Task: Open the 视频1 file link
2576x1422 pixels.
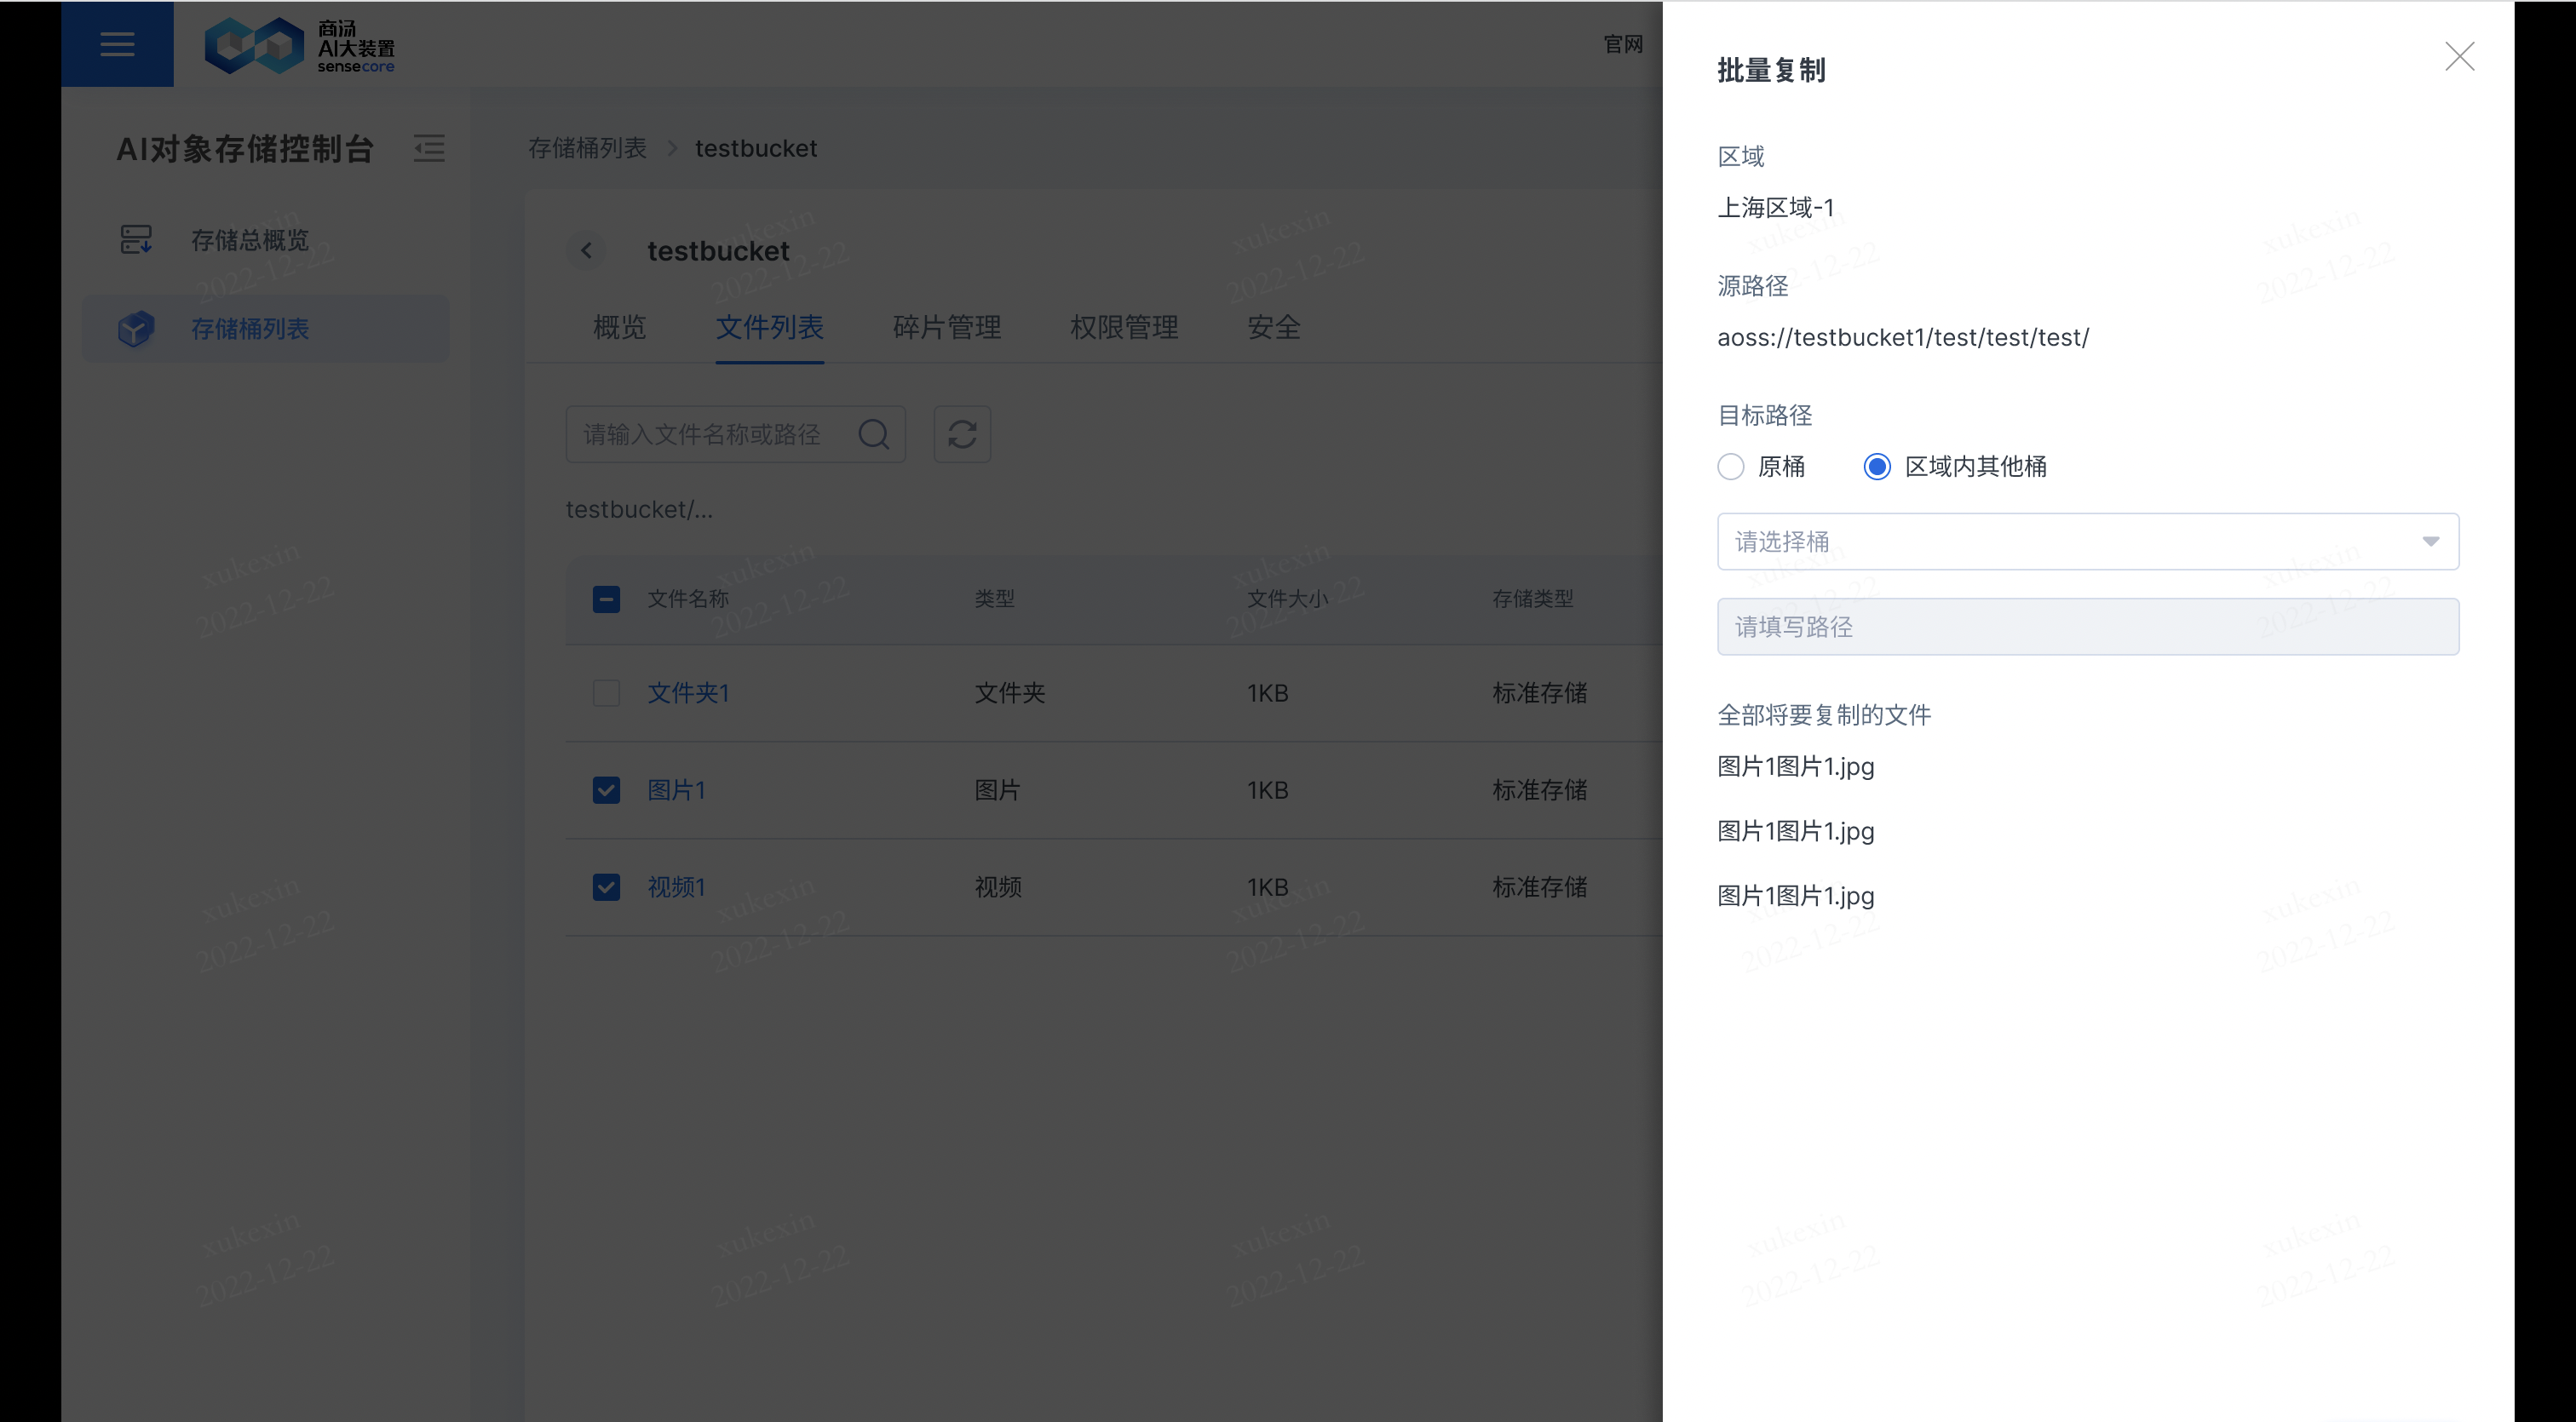Action: click(676, 886)
